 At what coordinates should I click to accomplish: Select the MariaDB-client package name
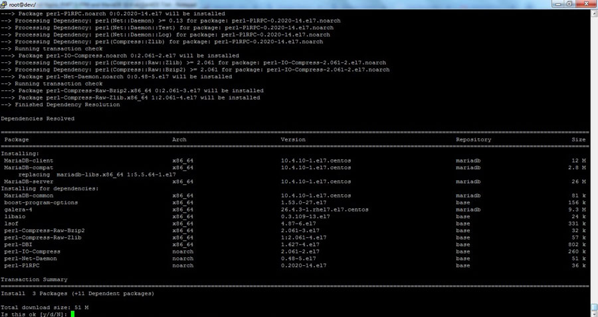pyautogui.click(x=29, y=160)
